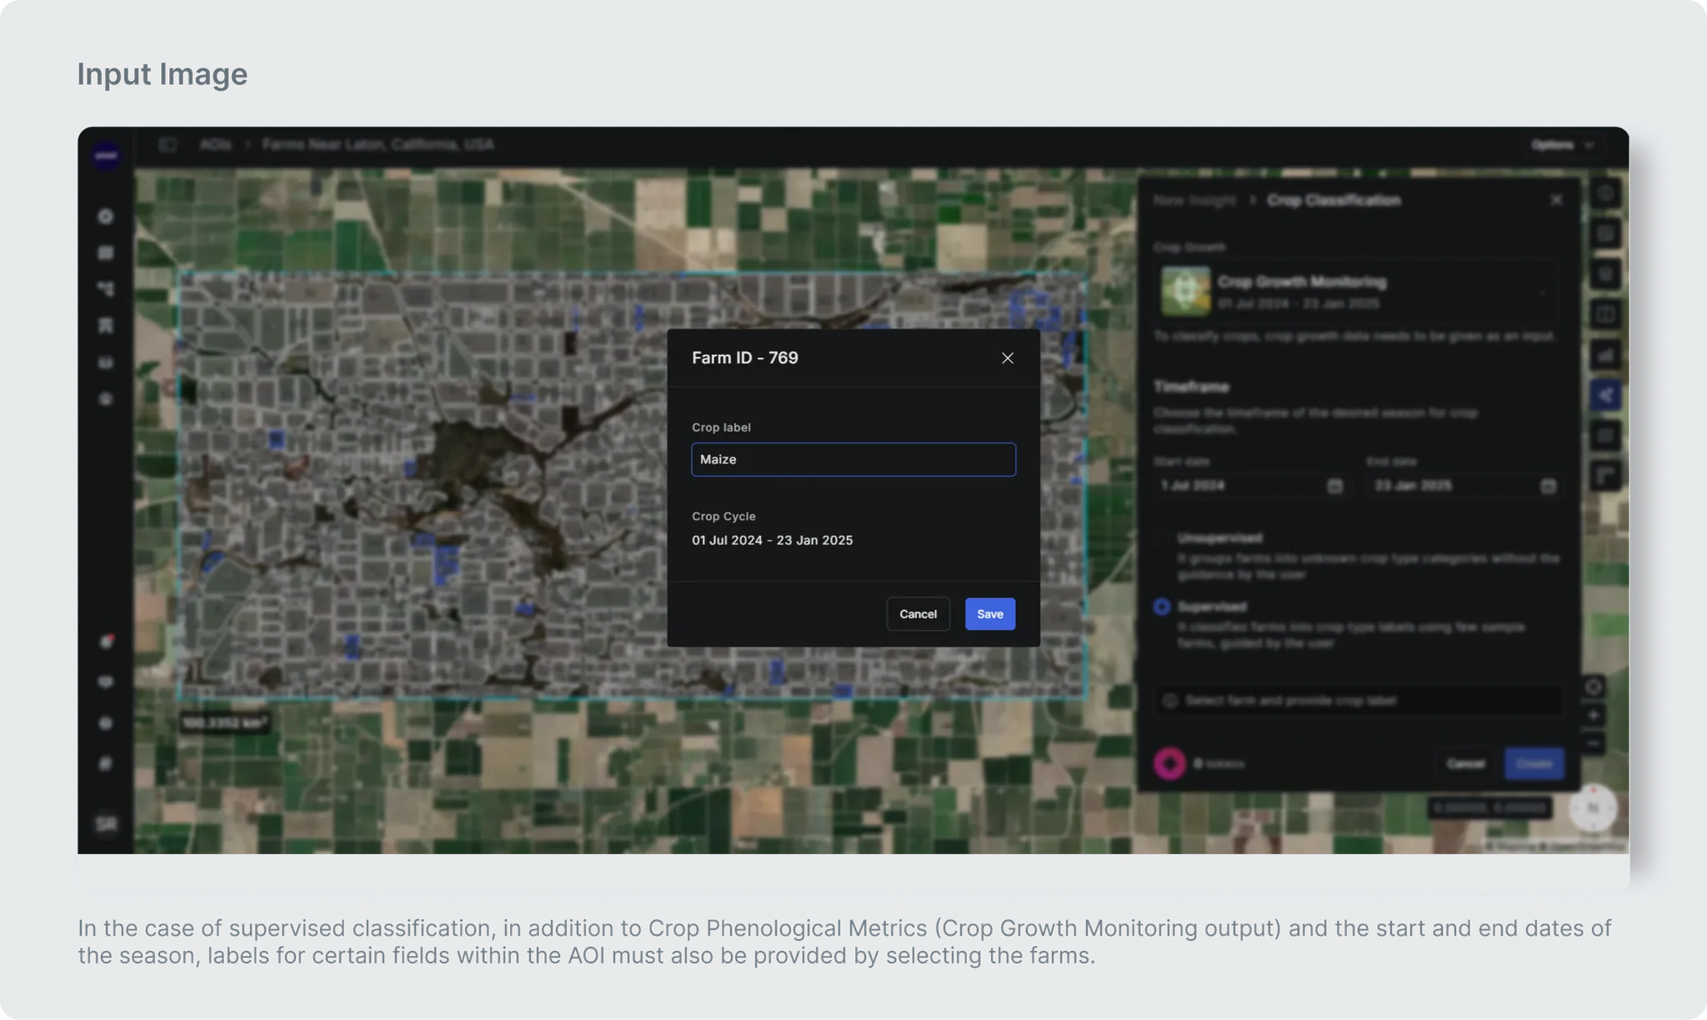Viewport: 1707px width, 1020px height.
Task: Select the Unsupervised radio option
Action: (1161, 539)
